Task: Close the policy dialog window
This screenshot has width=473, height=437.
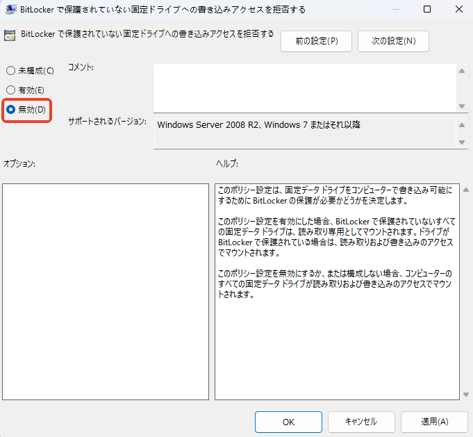Action: click(x=459, y=9)
